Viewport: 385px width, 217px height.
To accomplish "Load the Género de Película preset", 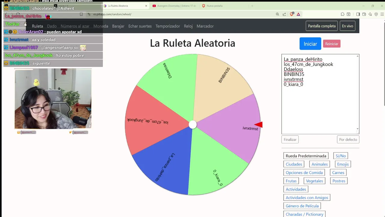I will (302, 206).
